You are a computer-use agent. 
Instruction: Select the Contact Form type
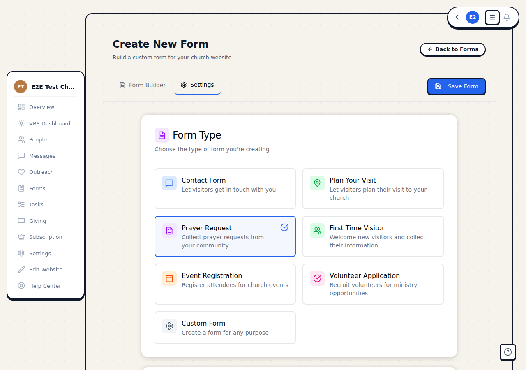point(225,189)
